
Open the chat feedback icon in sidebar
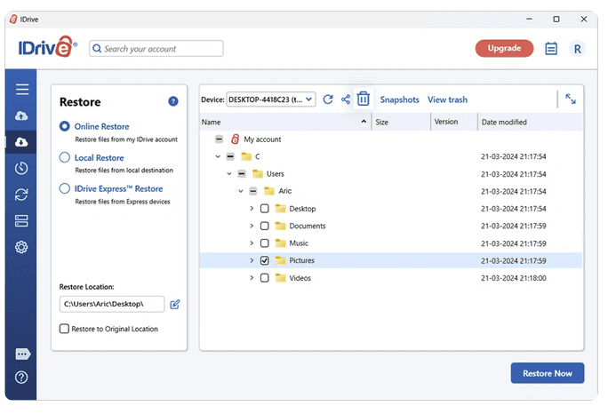click(x=22, y=354)
